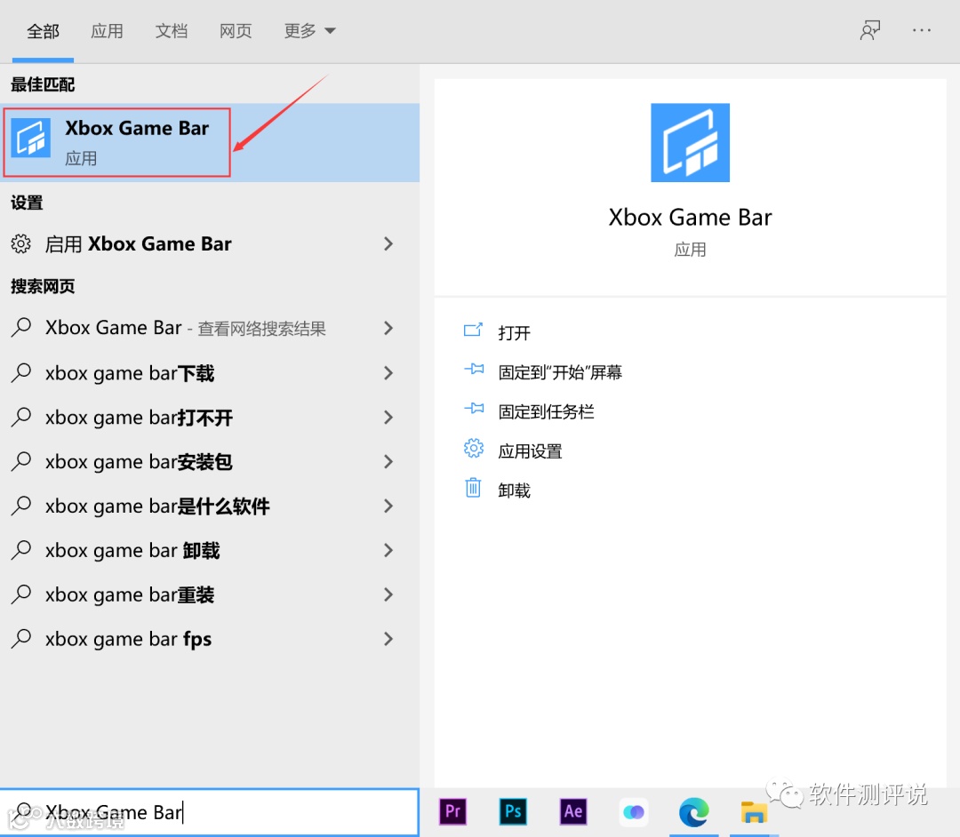Click pin icon beside 固定到"开始"屏幕
This screenshot has height=837, width=960.
tap(474, 369)
